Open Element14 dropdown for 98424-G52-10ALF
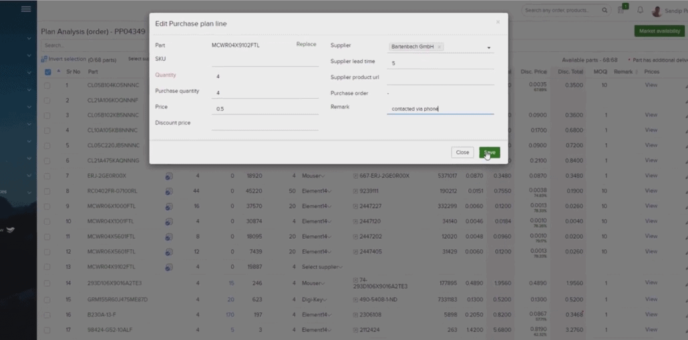This screenshot has width=688, height=340. pos(317,330)
